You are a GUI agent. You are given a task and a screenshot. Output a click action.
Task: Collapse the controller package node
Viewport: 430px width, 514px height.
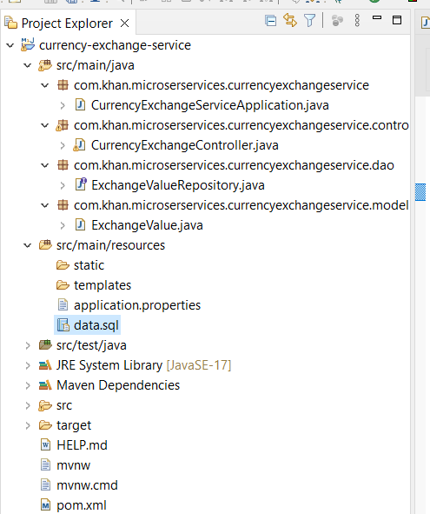(x=45, y=125)
